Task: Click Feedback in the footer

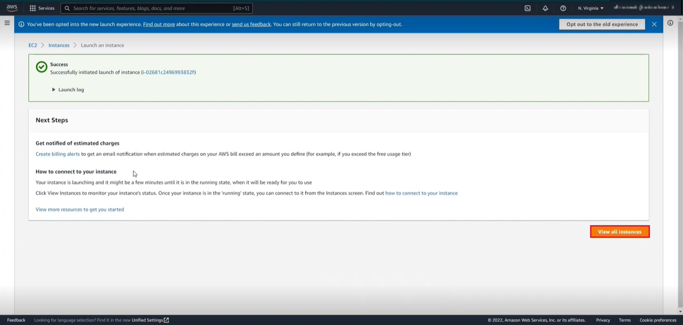Action: 16,320
